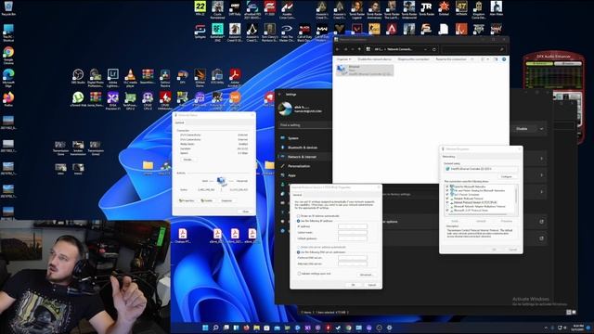
Task: Toggle Internet Protocol Version 4 checkbox
Action: [447, 202]
